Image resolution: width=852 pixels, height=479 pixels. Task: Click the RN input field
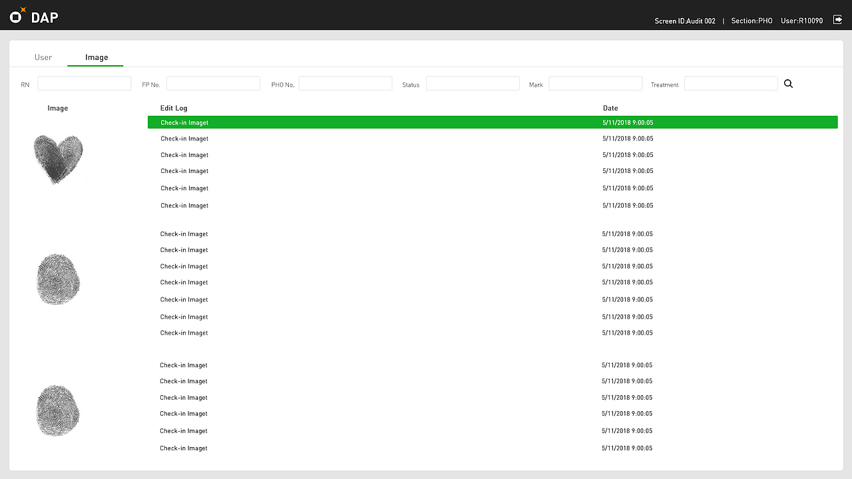tap(84, 83)
